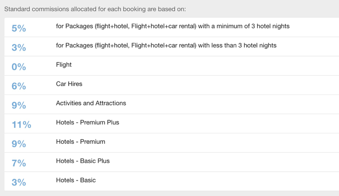Click the 6% commission percentage
This screenshot has height=196, width=339.
(x=19, y=86)
